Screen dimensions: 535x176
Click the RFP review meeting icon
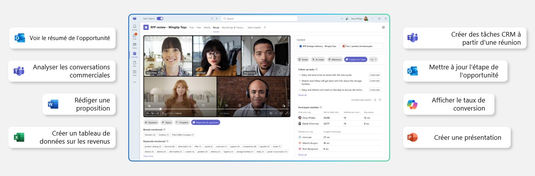146,27
